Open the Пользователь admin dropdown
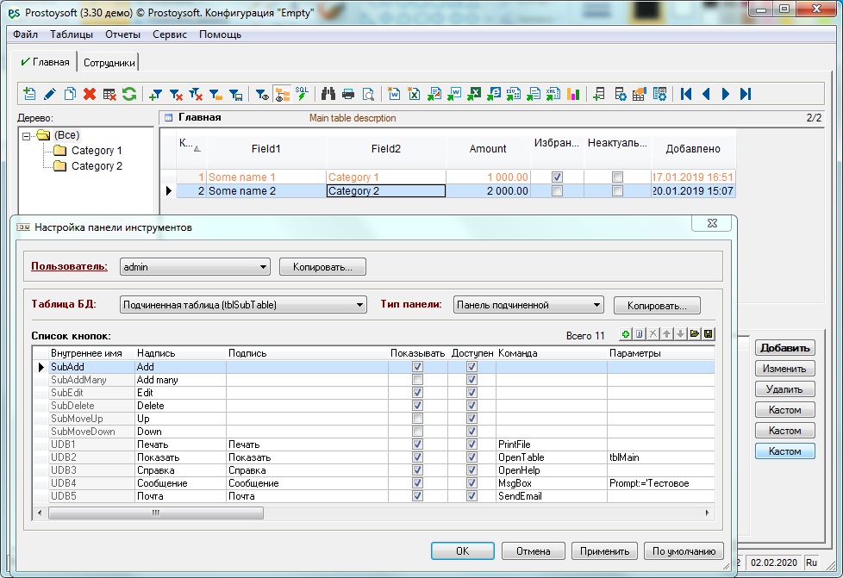 [x=263, y=267]
